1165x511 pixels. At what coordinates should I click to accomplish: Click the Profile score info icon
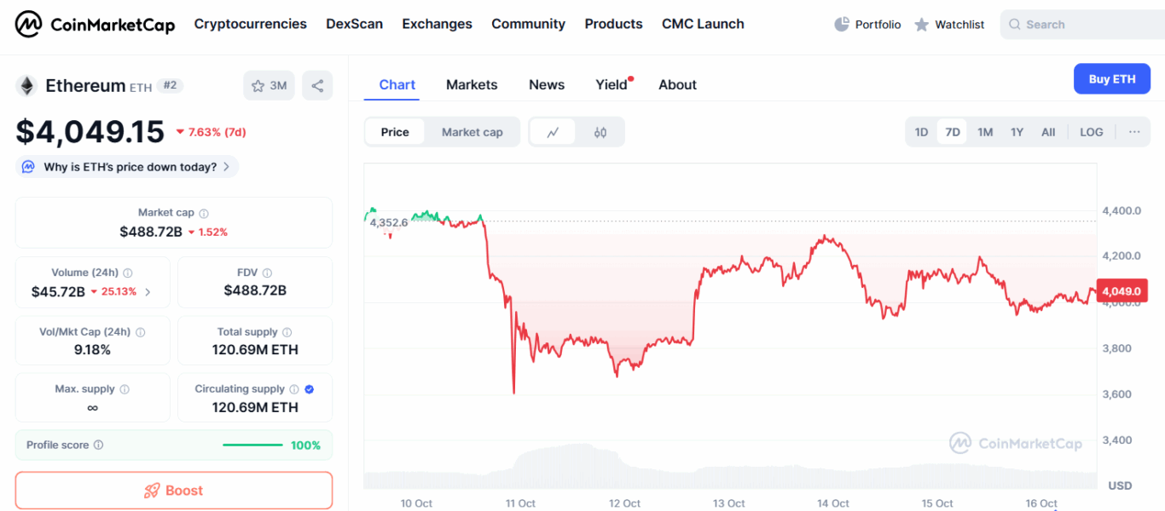[x=98, y=445]
